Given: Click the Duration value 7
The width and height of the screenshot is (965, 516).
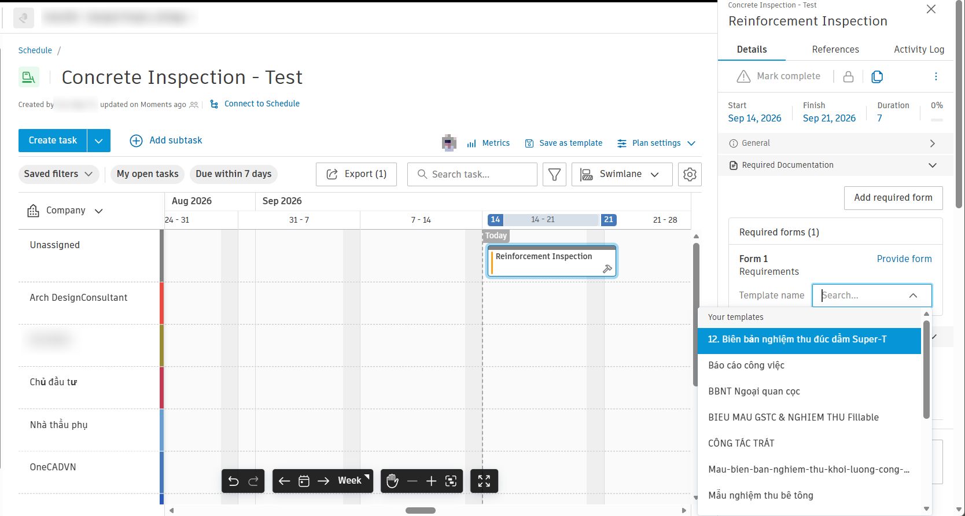Looking at the screenshot, I should [x=879, y=119].
